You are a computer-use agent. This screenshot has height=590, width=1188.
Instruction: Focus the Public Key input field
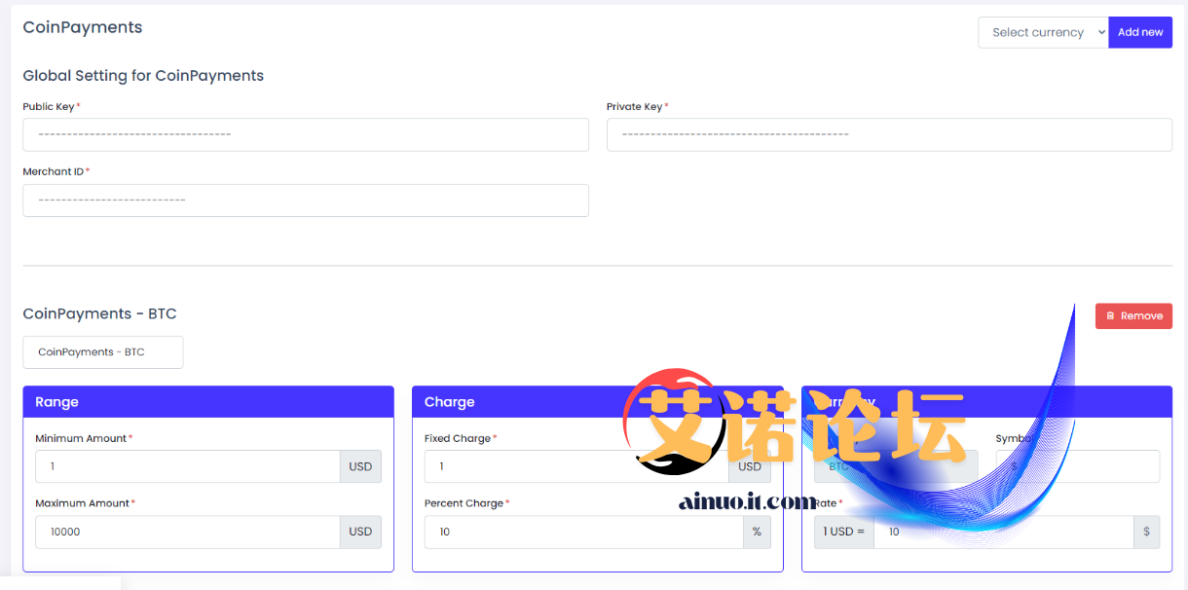click(x=306, y=134)
